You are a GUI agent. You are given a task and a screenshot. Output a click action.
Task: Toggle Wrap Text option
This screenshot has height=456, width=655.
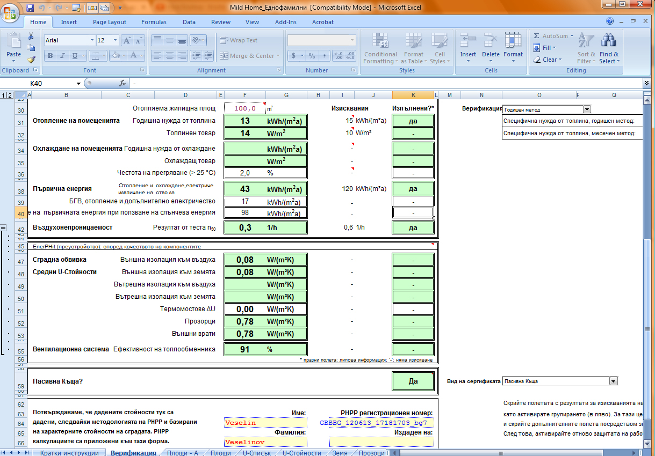[239, 40]
